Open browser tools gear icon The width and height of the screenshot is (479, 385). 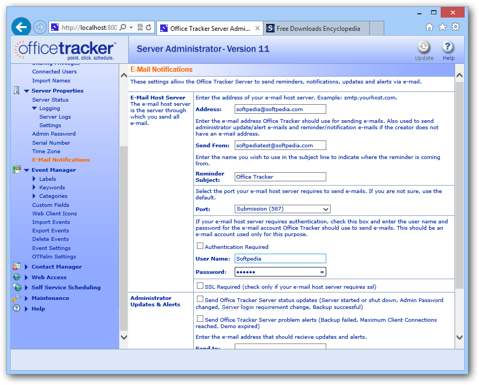[456, 27]
